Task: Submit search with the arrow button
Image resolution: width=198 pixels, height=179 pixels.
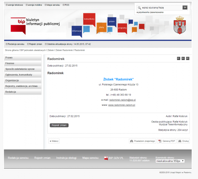Action: point(185,7)
